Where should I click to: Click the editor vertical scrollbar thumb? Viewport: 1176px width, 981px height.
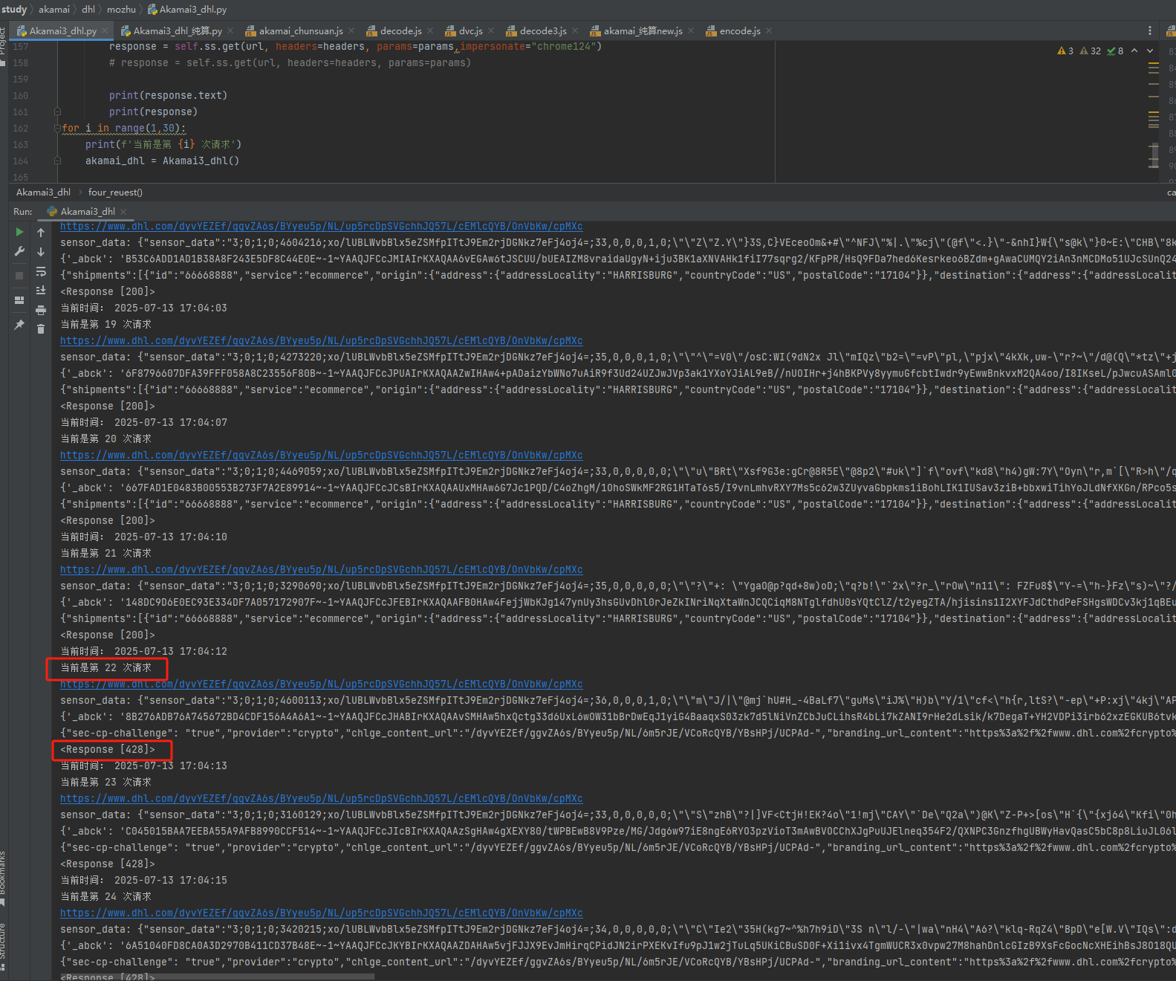coord(1154,155)
